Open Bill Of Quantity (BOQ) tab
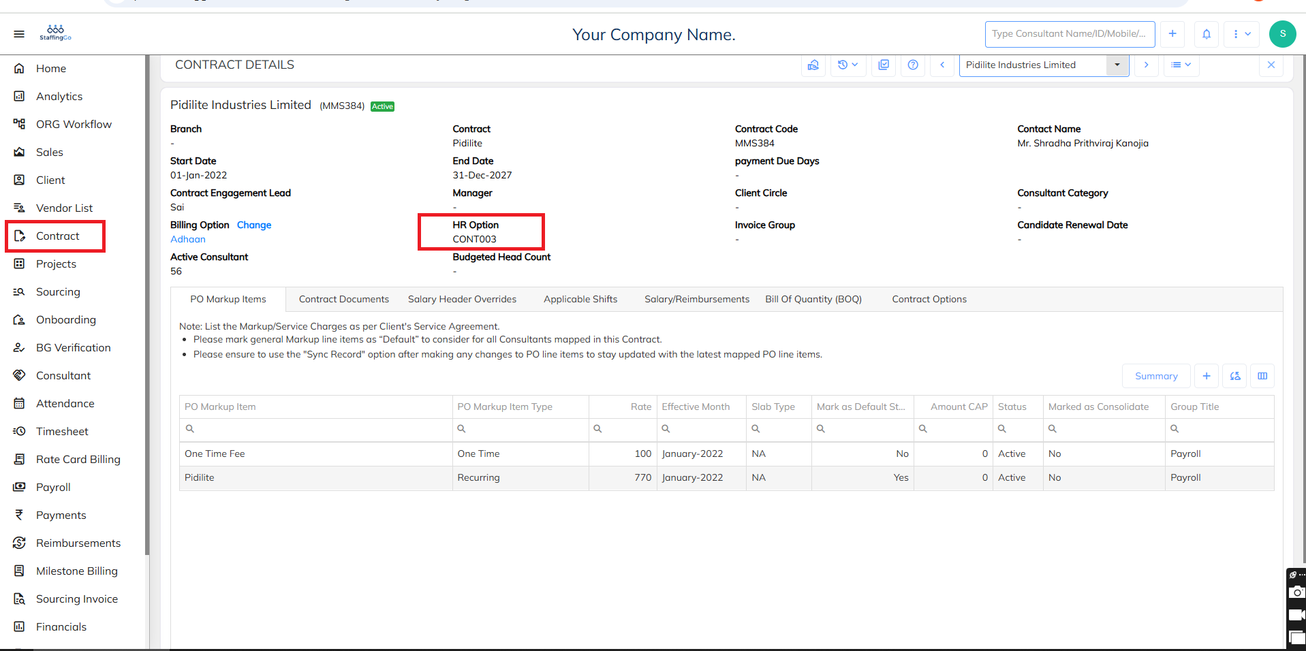Viewport: 1306px width, 651px height. pyautogui.click(x=813, y=299)
